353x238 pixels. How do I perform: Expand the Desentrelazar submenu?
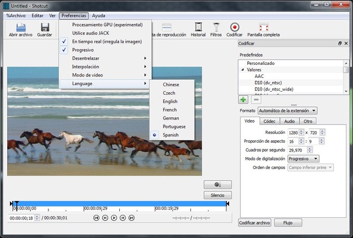pyautogui.click(x=105, y=58)
